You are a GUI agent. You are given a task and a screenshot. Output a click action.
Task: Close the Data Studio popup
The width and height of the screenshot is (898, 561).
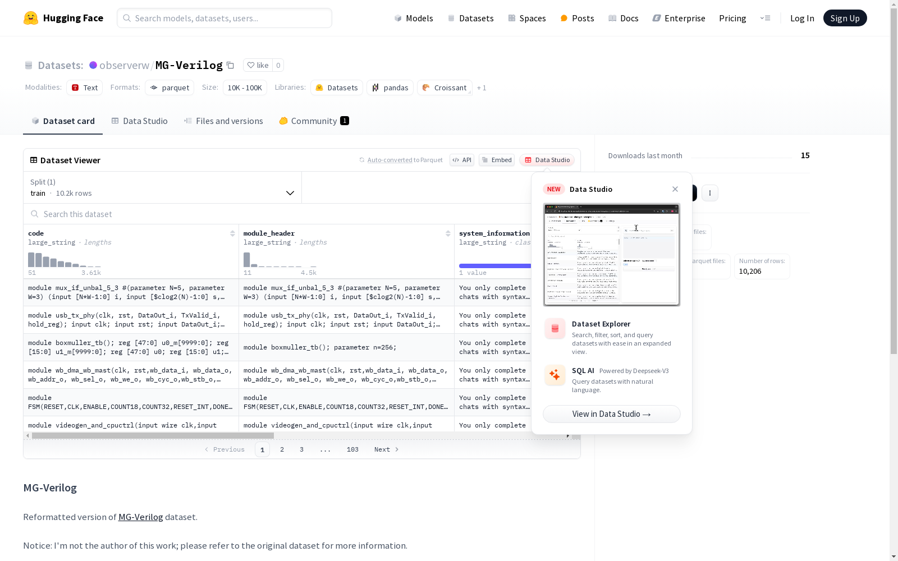[675, 189]
